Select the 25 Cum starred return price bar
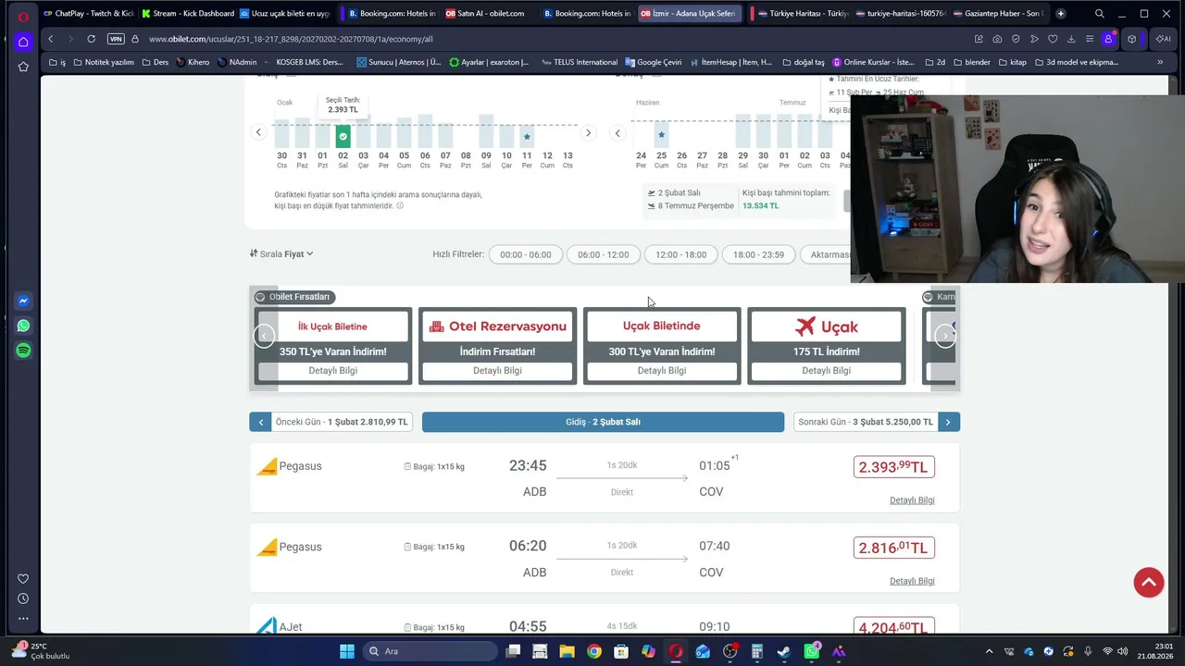Image resolution: width=1185 pixels, height=666 pixels. [x=661, y=136]
